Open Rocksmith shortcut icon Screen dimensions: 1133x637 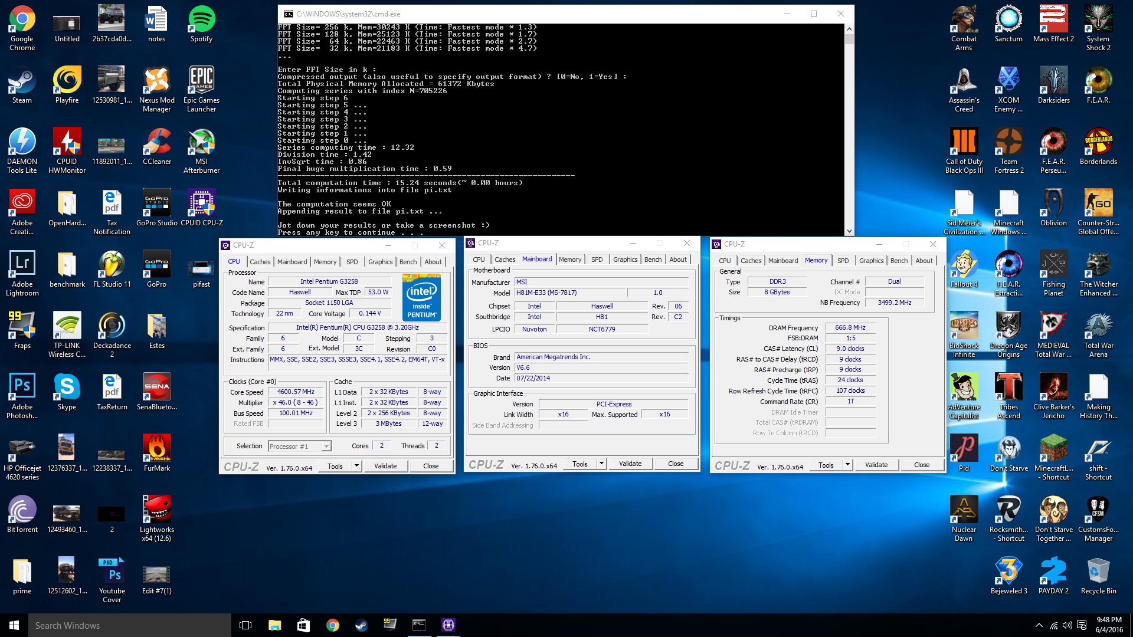pos(1008,519)
